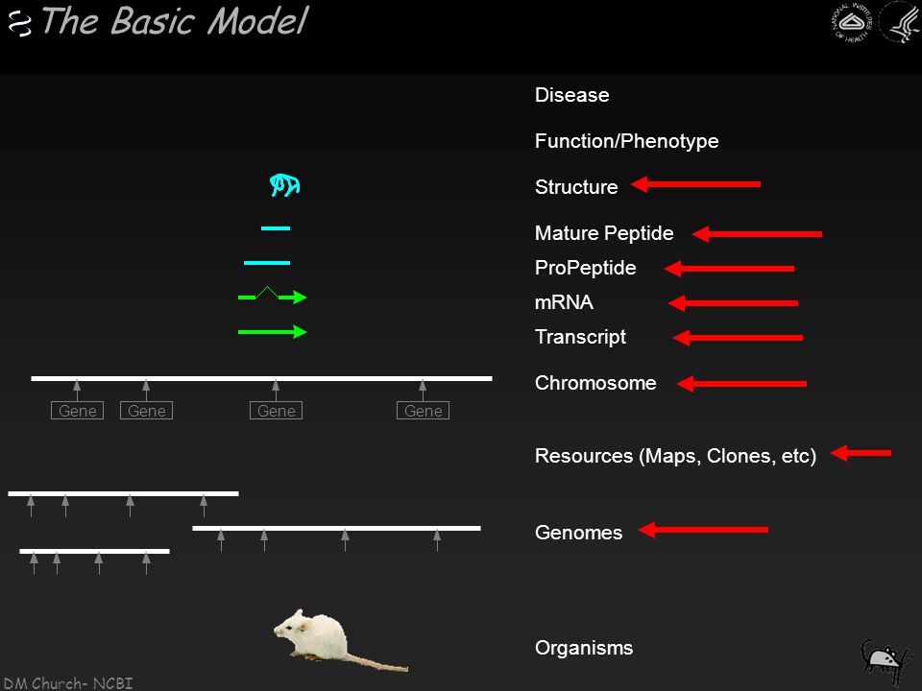Click the cyan protein structure icon
The height and width of the screenshot is (691, 922).
pyautogui.click(x=284, y=185)
